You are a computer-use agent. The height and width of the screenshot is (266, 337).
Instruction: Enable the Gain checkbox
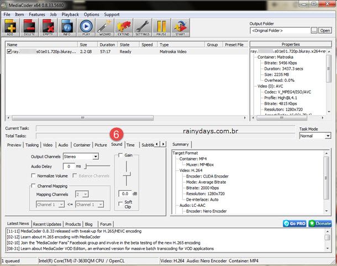120,155
